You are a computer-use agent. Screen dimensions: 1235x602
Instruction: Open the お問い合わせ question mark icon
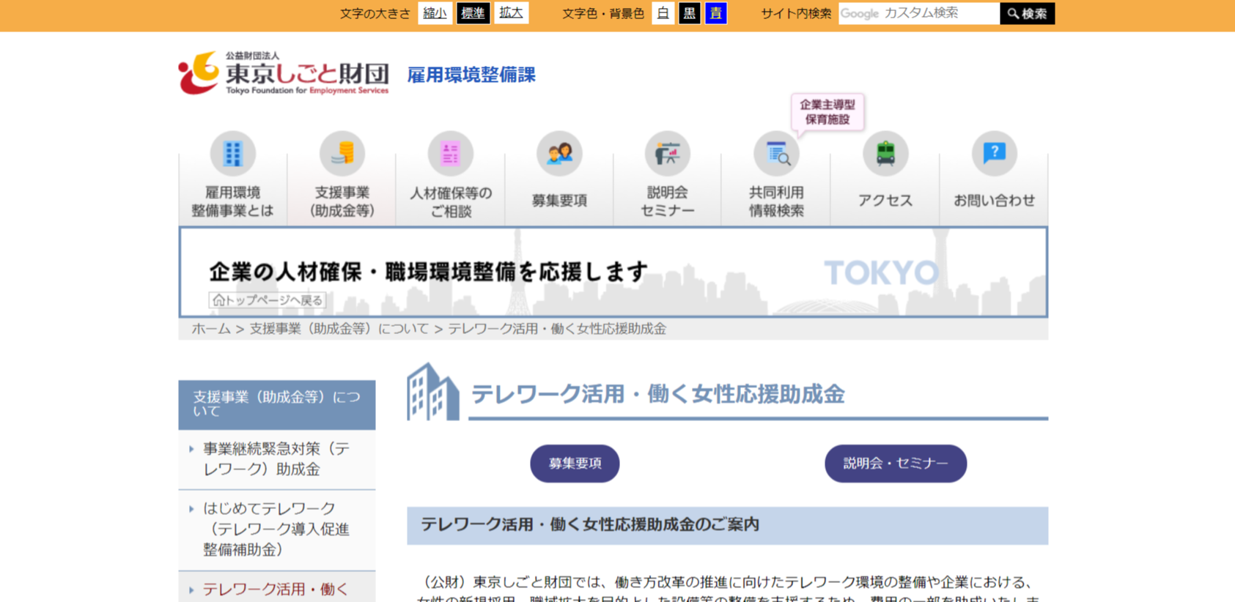click(x=994, y=154)
